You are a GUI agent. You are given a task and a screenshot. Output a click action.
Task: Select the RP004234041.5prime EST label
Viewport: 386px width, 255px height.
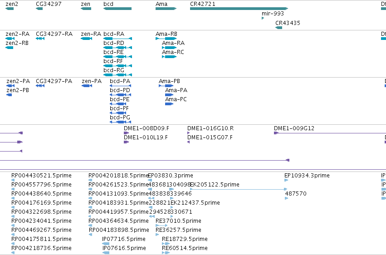coord(41,221)
